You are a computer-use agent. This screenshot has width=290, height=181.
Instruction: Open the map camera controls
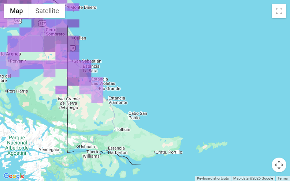pyautogui.click(x=279, y=165)
